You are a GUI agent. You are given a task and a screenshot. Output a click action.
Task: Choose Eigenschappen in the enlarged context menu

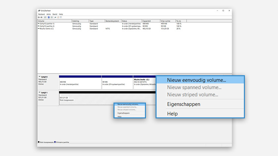(x=184, y=104)
